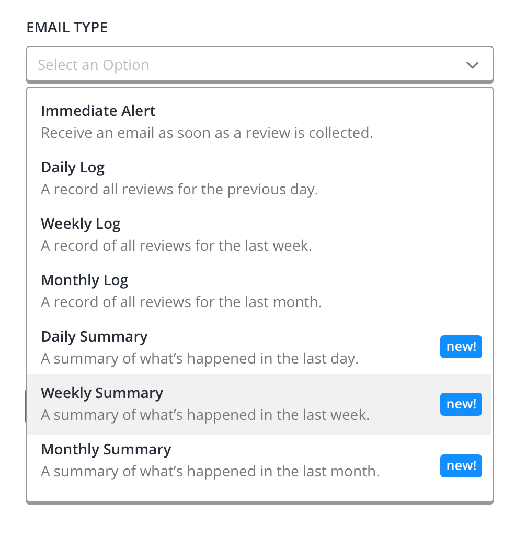Pick the Weekly Log option
Image resolution: width=526 pixels, height=539 pixels.
click(260, 235)
